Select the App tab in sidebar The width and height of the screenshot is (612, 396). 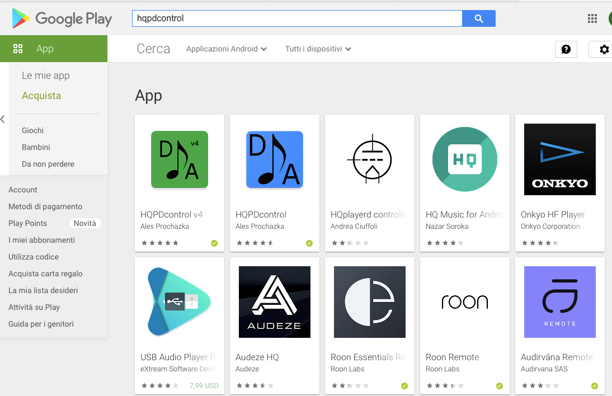(54, 49)
